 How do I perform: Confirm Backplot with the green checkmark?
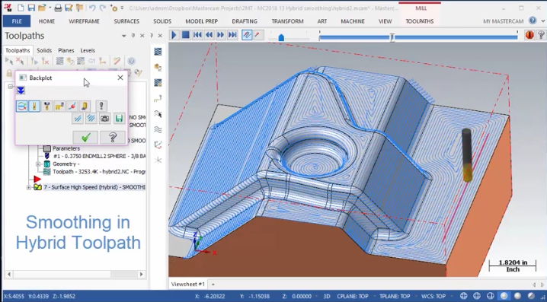tap(86, 137)
